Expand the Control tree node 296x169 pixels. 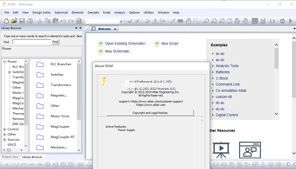click(4, 129)
